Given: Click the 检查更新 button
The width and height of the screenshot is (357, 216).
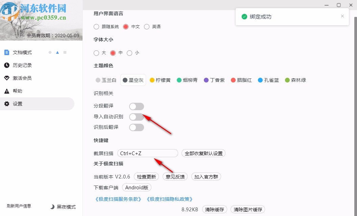Looking at the screenshot, I should click(x=146, y=176).
